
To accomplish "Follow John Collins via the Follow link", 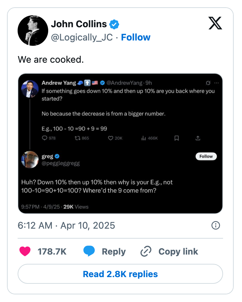I will click(136, 37).
